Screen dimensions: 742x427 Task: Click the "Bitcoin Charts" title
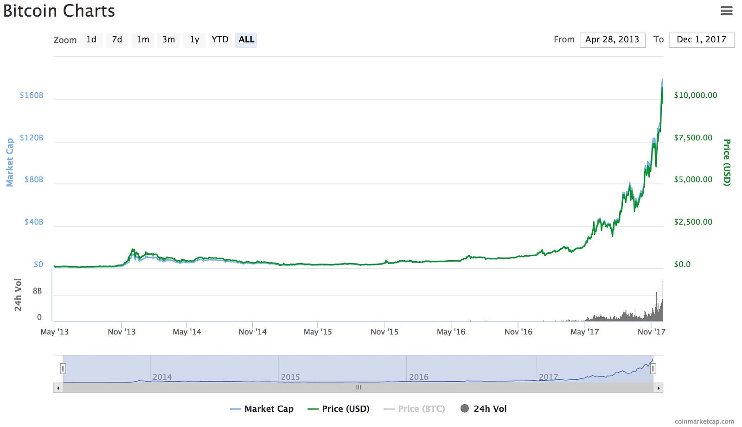[x=59, y=11]
